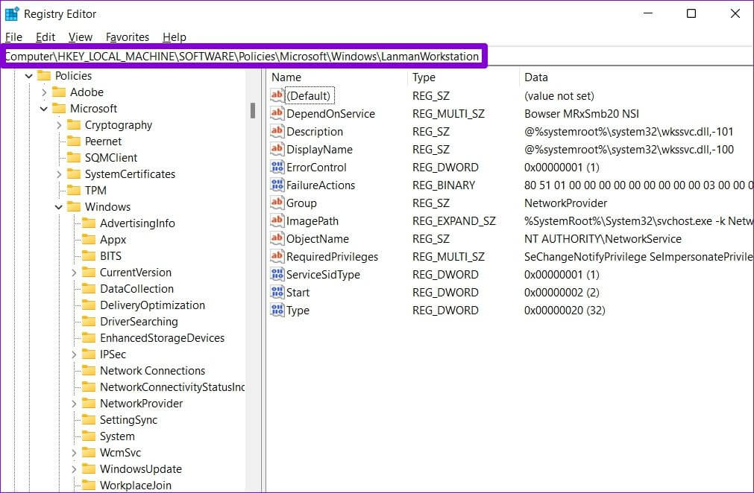The image size is (754, 493).
Task: Expand the IPSec key
Action: pyautogui.click(x=74, y=354)
